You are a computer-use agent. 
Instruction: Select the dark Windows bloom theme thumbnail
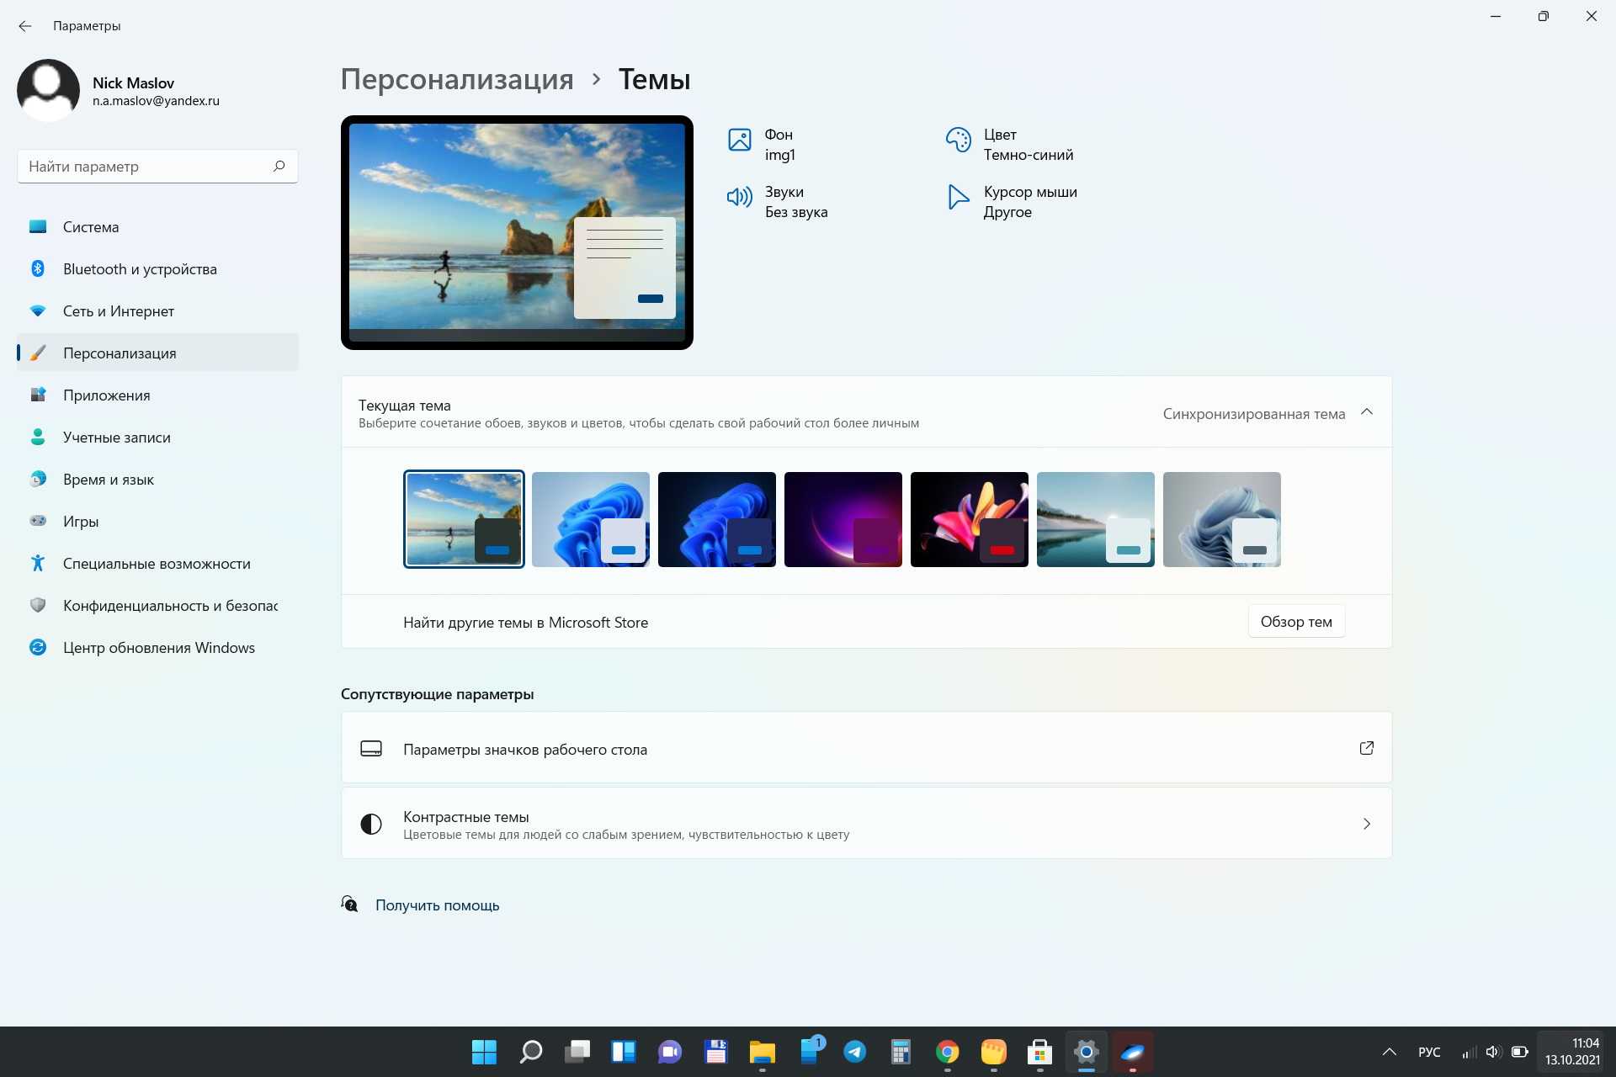[x=716, y=519]
